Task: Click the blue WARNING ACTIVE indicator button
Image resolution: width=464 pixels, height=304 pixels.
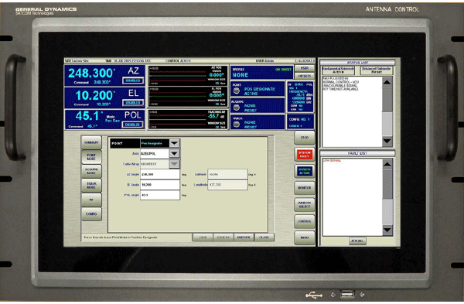Action: 304,171
